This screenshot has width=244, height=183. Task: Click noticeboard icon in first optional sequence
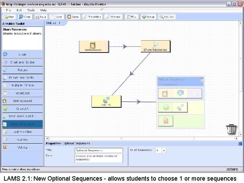[165, 94]
